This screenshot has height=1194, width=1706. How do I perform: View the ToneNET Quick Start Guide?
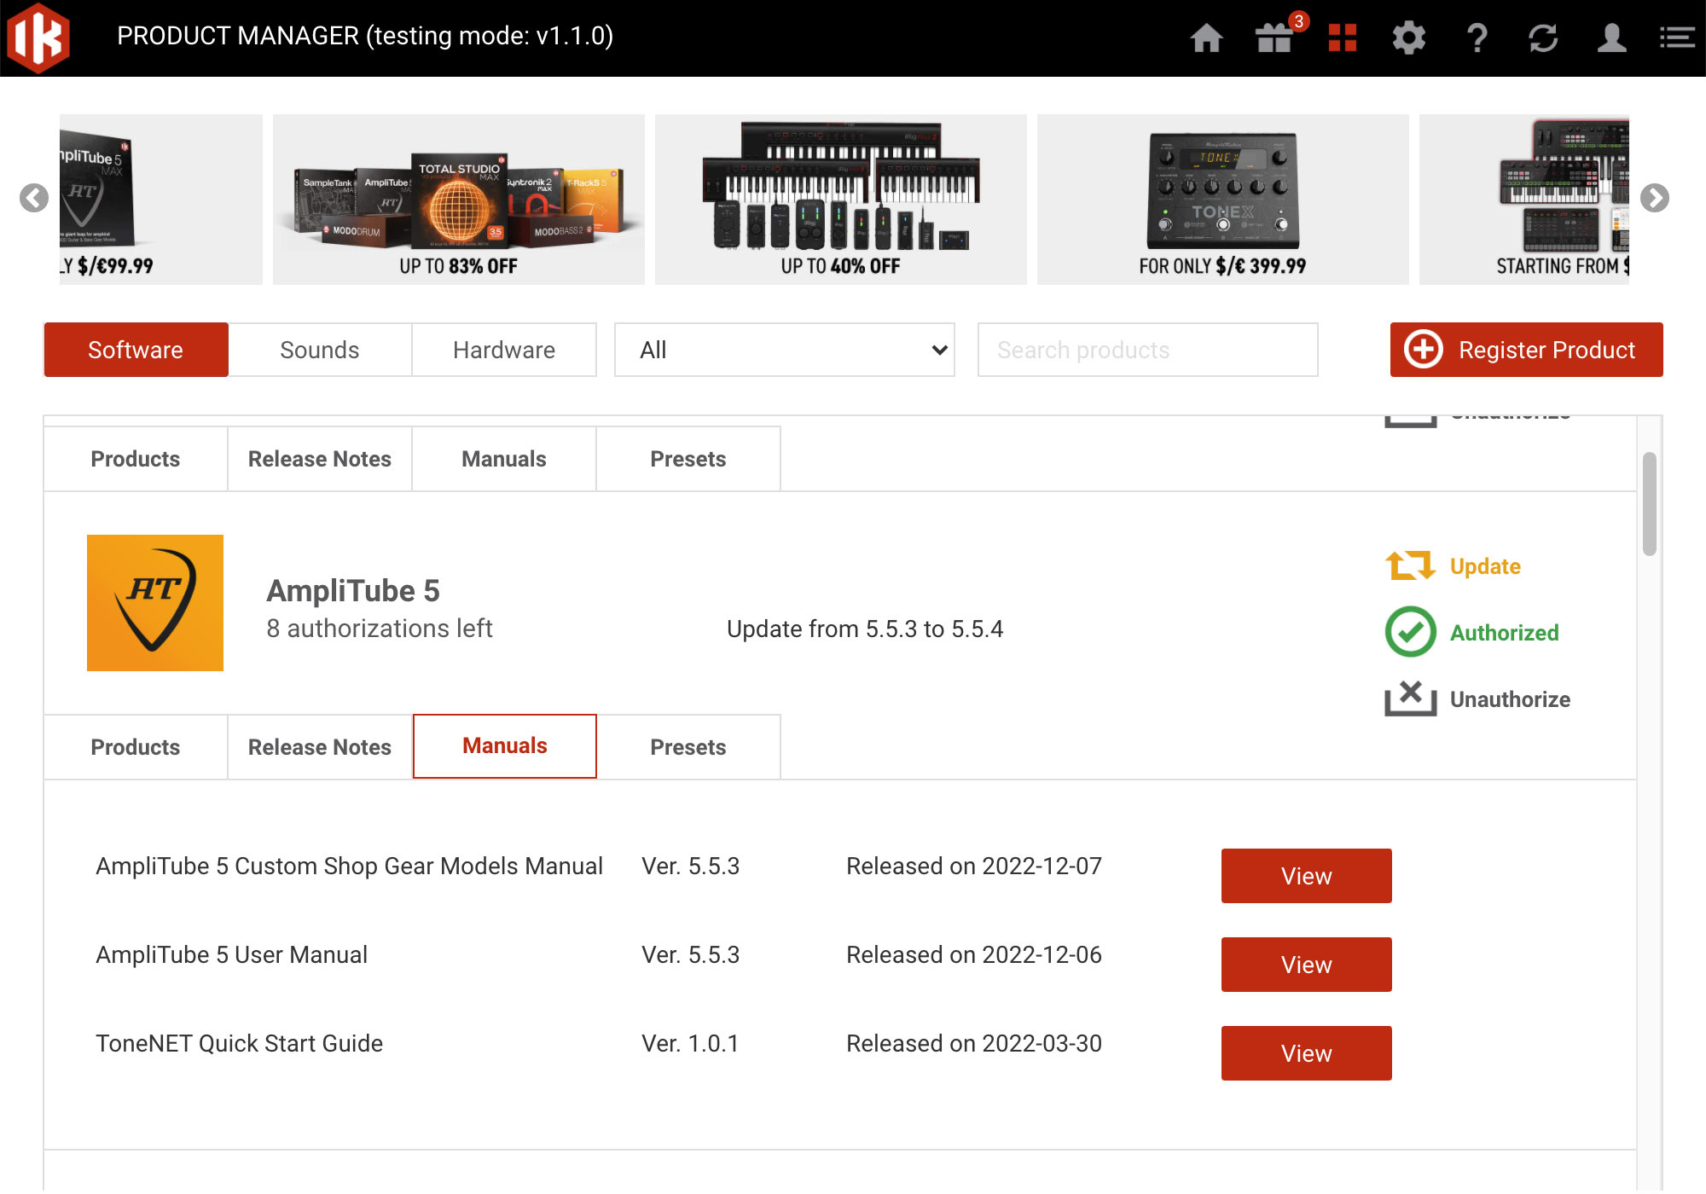(x=1307, y=1053)
